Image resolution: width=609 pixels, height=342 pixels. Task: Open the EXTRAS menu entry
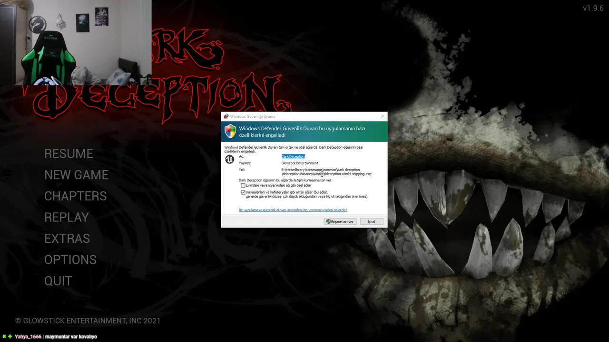pos(67,238)
